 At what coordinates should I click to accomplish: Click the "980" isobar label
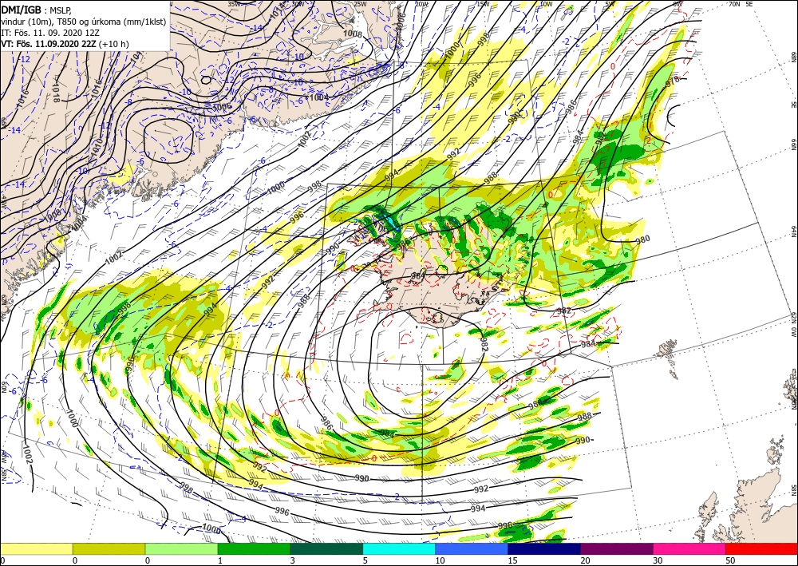643,239
